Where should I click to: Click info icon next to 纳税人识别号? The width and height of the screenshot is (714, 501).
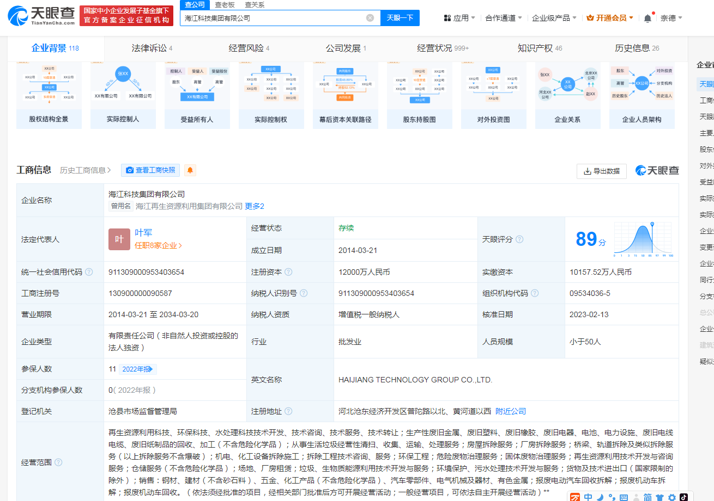pos(304,293)
